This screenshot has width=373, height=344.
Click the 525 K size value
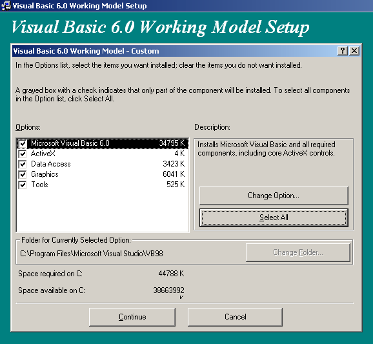(x=176, y=185)
